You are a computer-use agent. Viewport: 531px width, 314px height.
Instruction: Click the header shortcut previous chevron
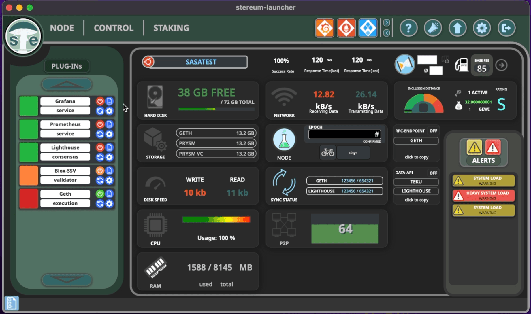tap(387, 33)
